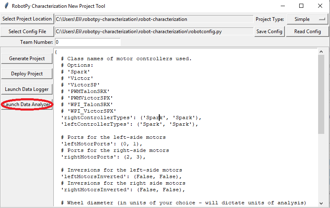Open the Launch Data Logger button
The height and width of the screenshot is (208, 330).
pyautogui.click(x=27, y=89)
